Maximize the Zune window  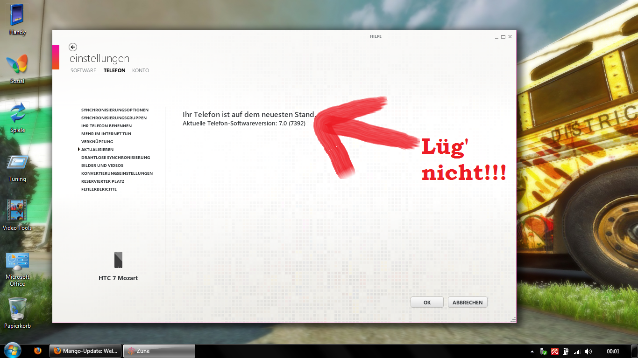click(x=503, y=37)
